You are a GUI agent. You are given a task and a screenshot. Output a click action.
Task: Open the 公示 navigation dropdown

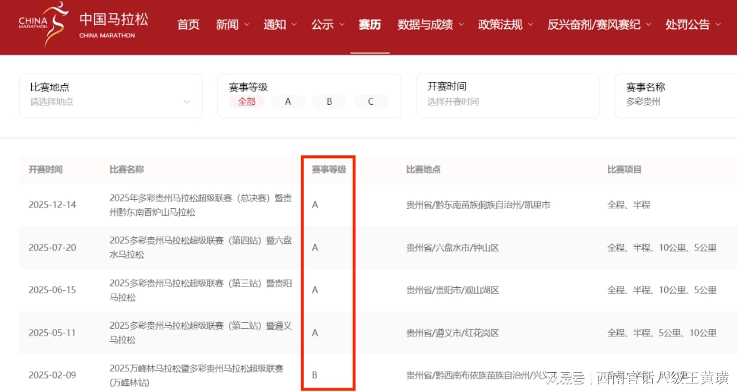tap(327, 24)
